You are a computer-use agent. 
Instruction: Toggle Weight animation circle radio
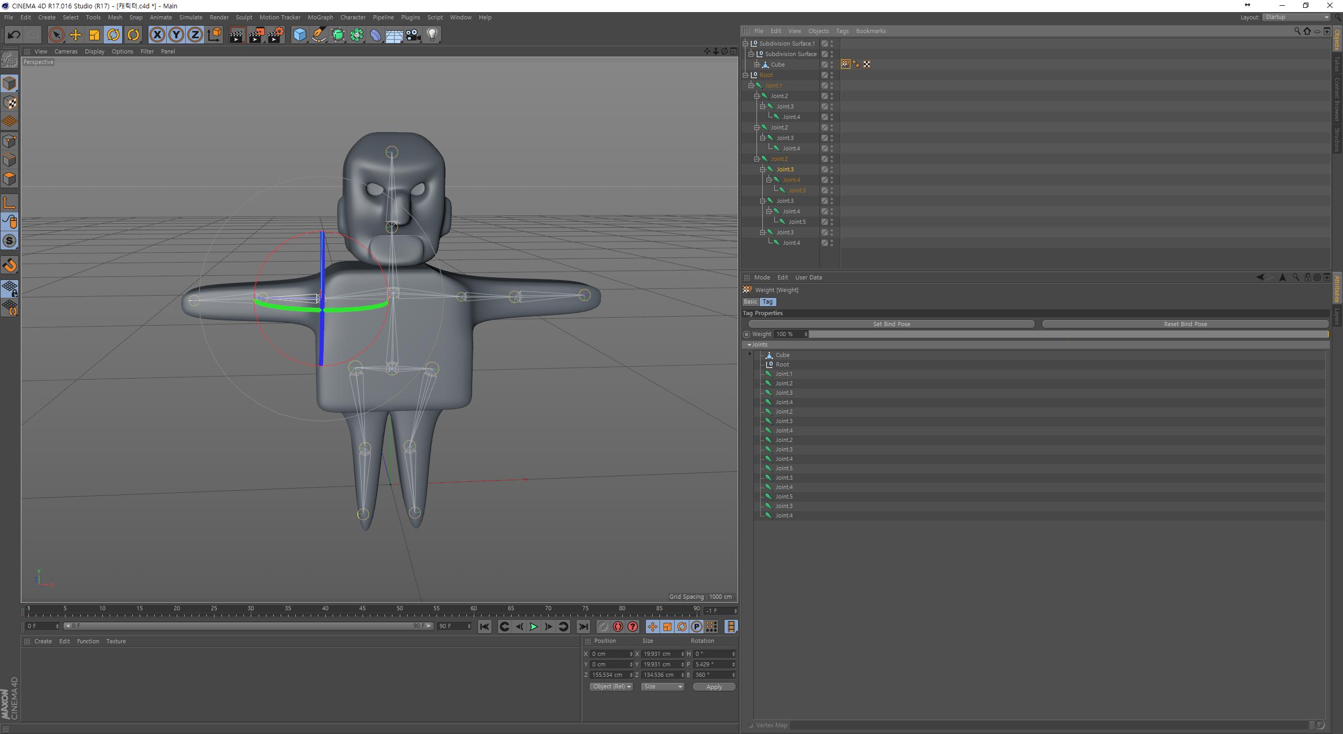point(747,334)
